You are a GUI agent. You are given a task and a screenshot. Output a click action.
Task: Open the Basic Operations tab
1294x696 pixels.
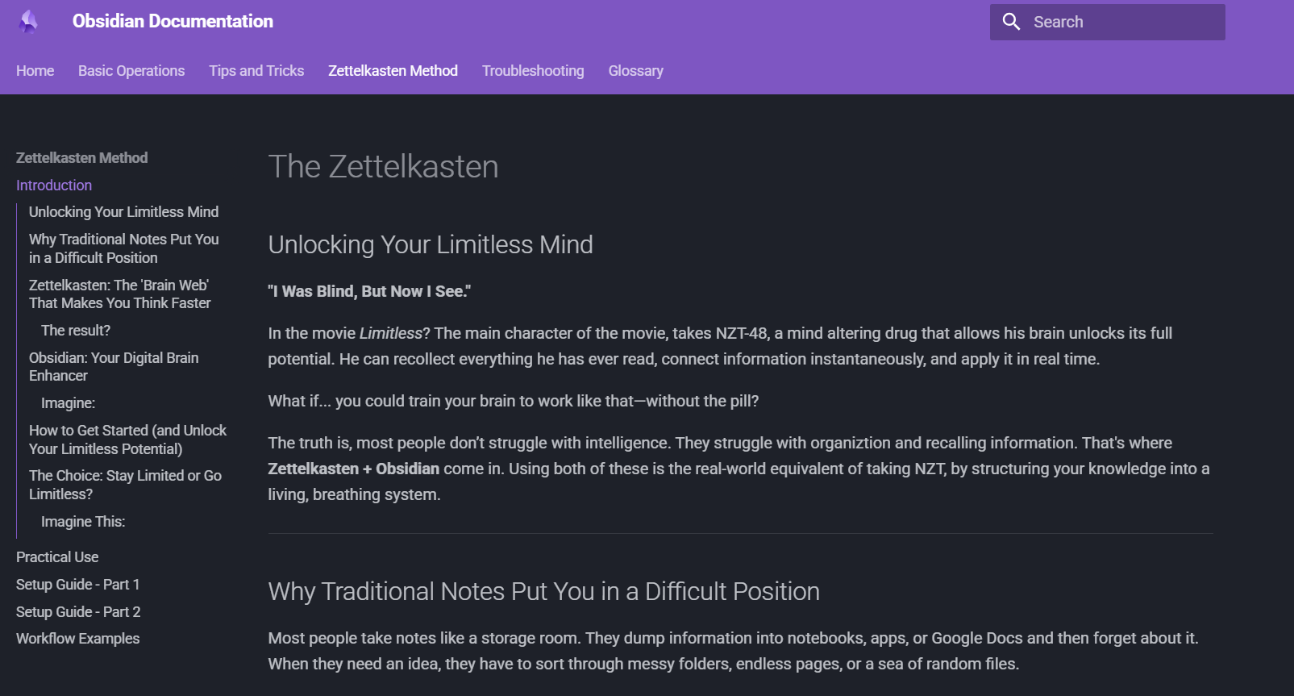point(131,71)
